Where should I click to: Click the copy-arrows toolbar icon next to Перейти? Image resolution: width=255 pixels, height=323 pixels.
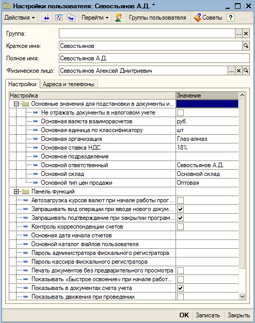click(x=71, y=18)
